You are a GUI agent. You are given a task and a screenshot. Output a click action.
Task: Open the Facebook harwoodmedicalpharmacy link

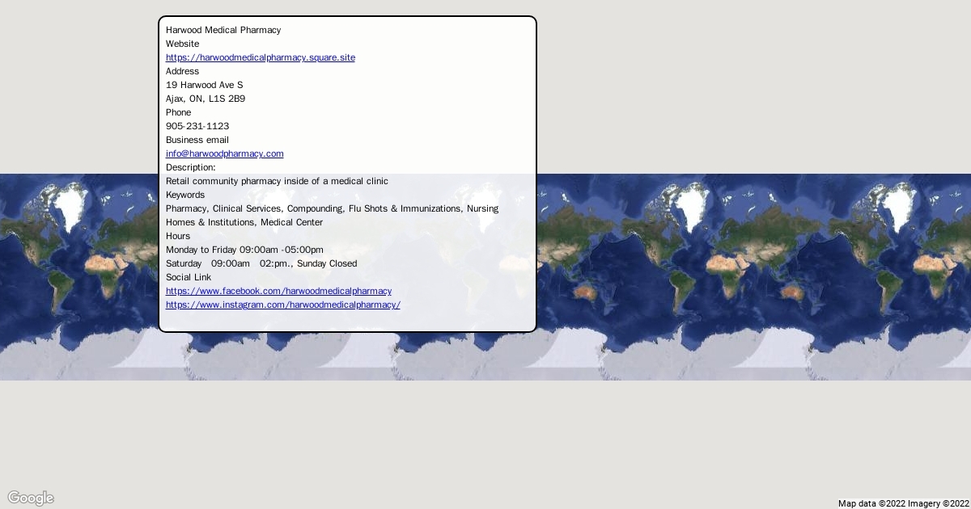point(278,291)
